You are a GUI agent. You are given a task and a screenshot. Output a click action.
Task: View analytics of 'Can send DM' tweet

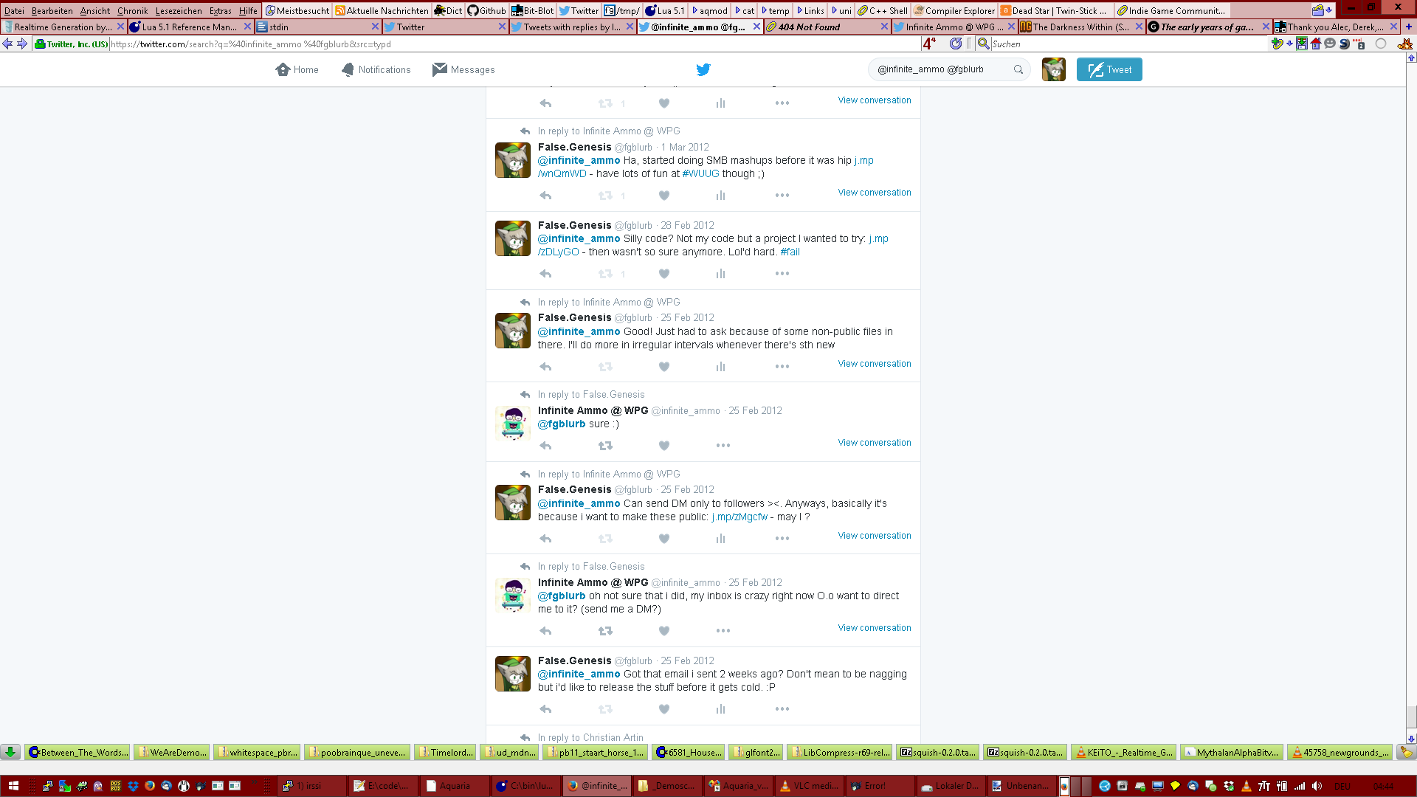[720, 539]
